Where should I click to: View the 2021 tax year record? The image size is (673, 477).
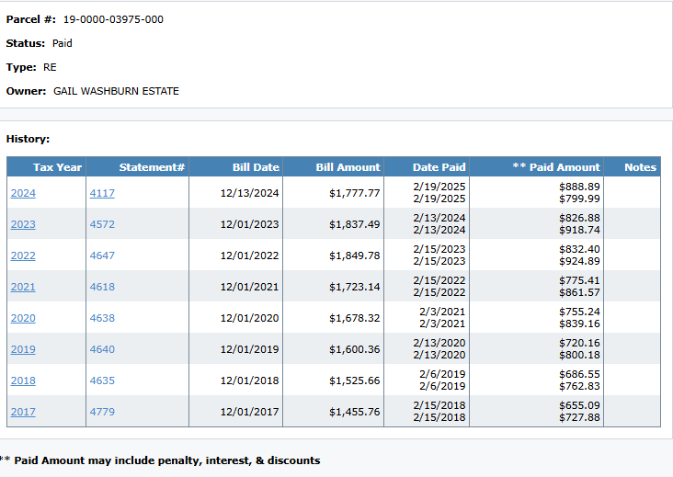[23, 287]
